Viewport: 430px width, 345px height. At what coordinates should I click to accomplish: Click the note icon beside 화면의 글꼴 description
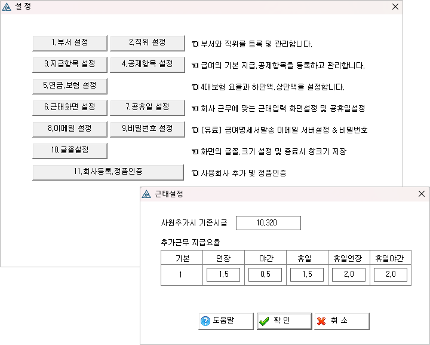coord(195,152)
